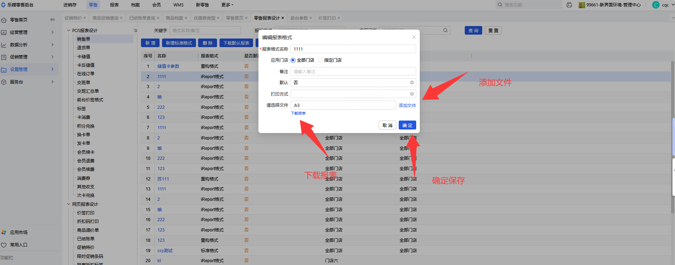
Task: Close the 促销特价 tab
Action: click(85, 18)
